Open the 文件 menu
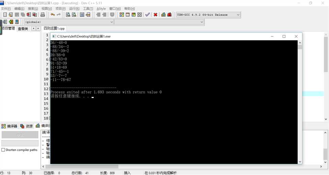Screen dimensions: 329x175 [x=5, y=9]
